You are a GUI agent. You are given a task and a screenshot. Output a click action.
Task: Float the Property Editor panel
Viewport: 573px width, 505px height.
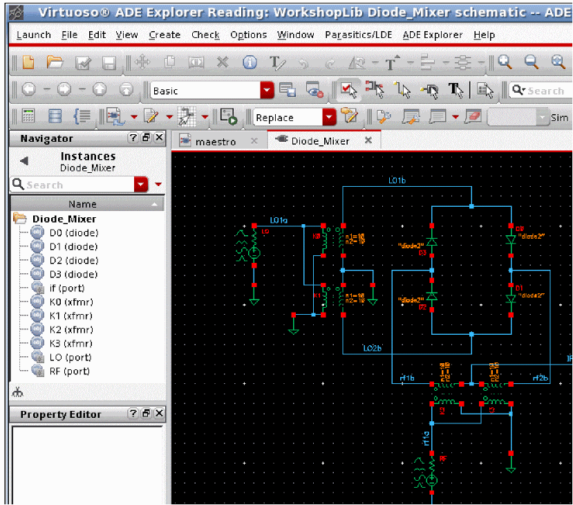coord(146,414)
